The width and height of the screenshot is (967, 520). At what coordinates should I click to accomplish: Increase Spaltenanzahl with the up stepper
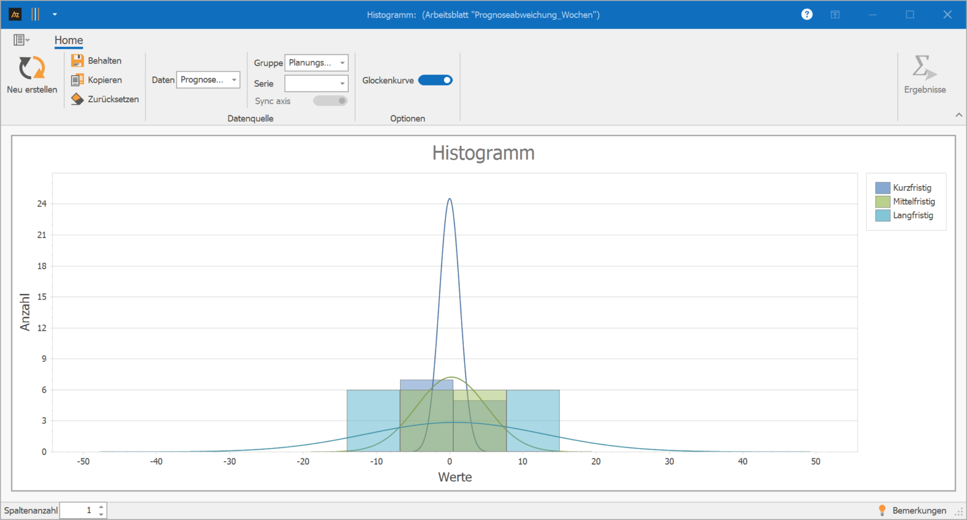101,507
